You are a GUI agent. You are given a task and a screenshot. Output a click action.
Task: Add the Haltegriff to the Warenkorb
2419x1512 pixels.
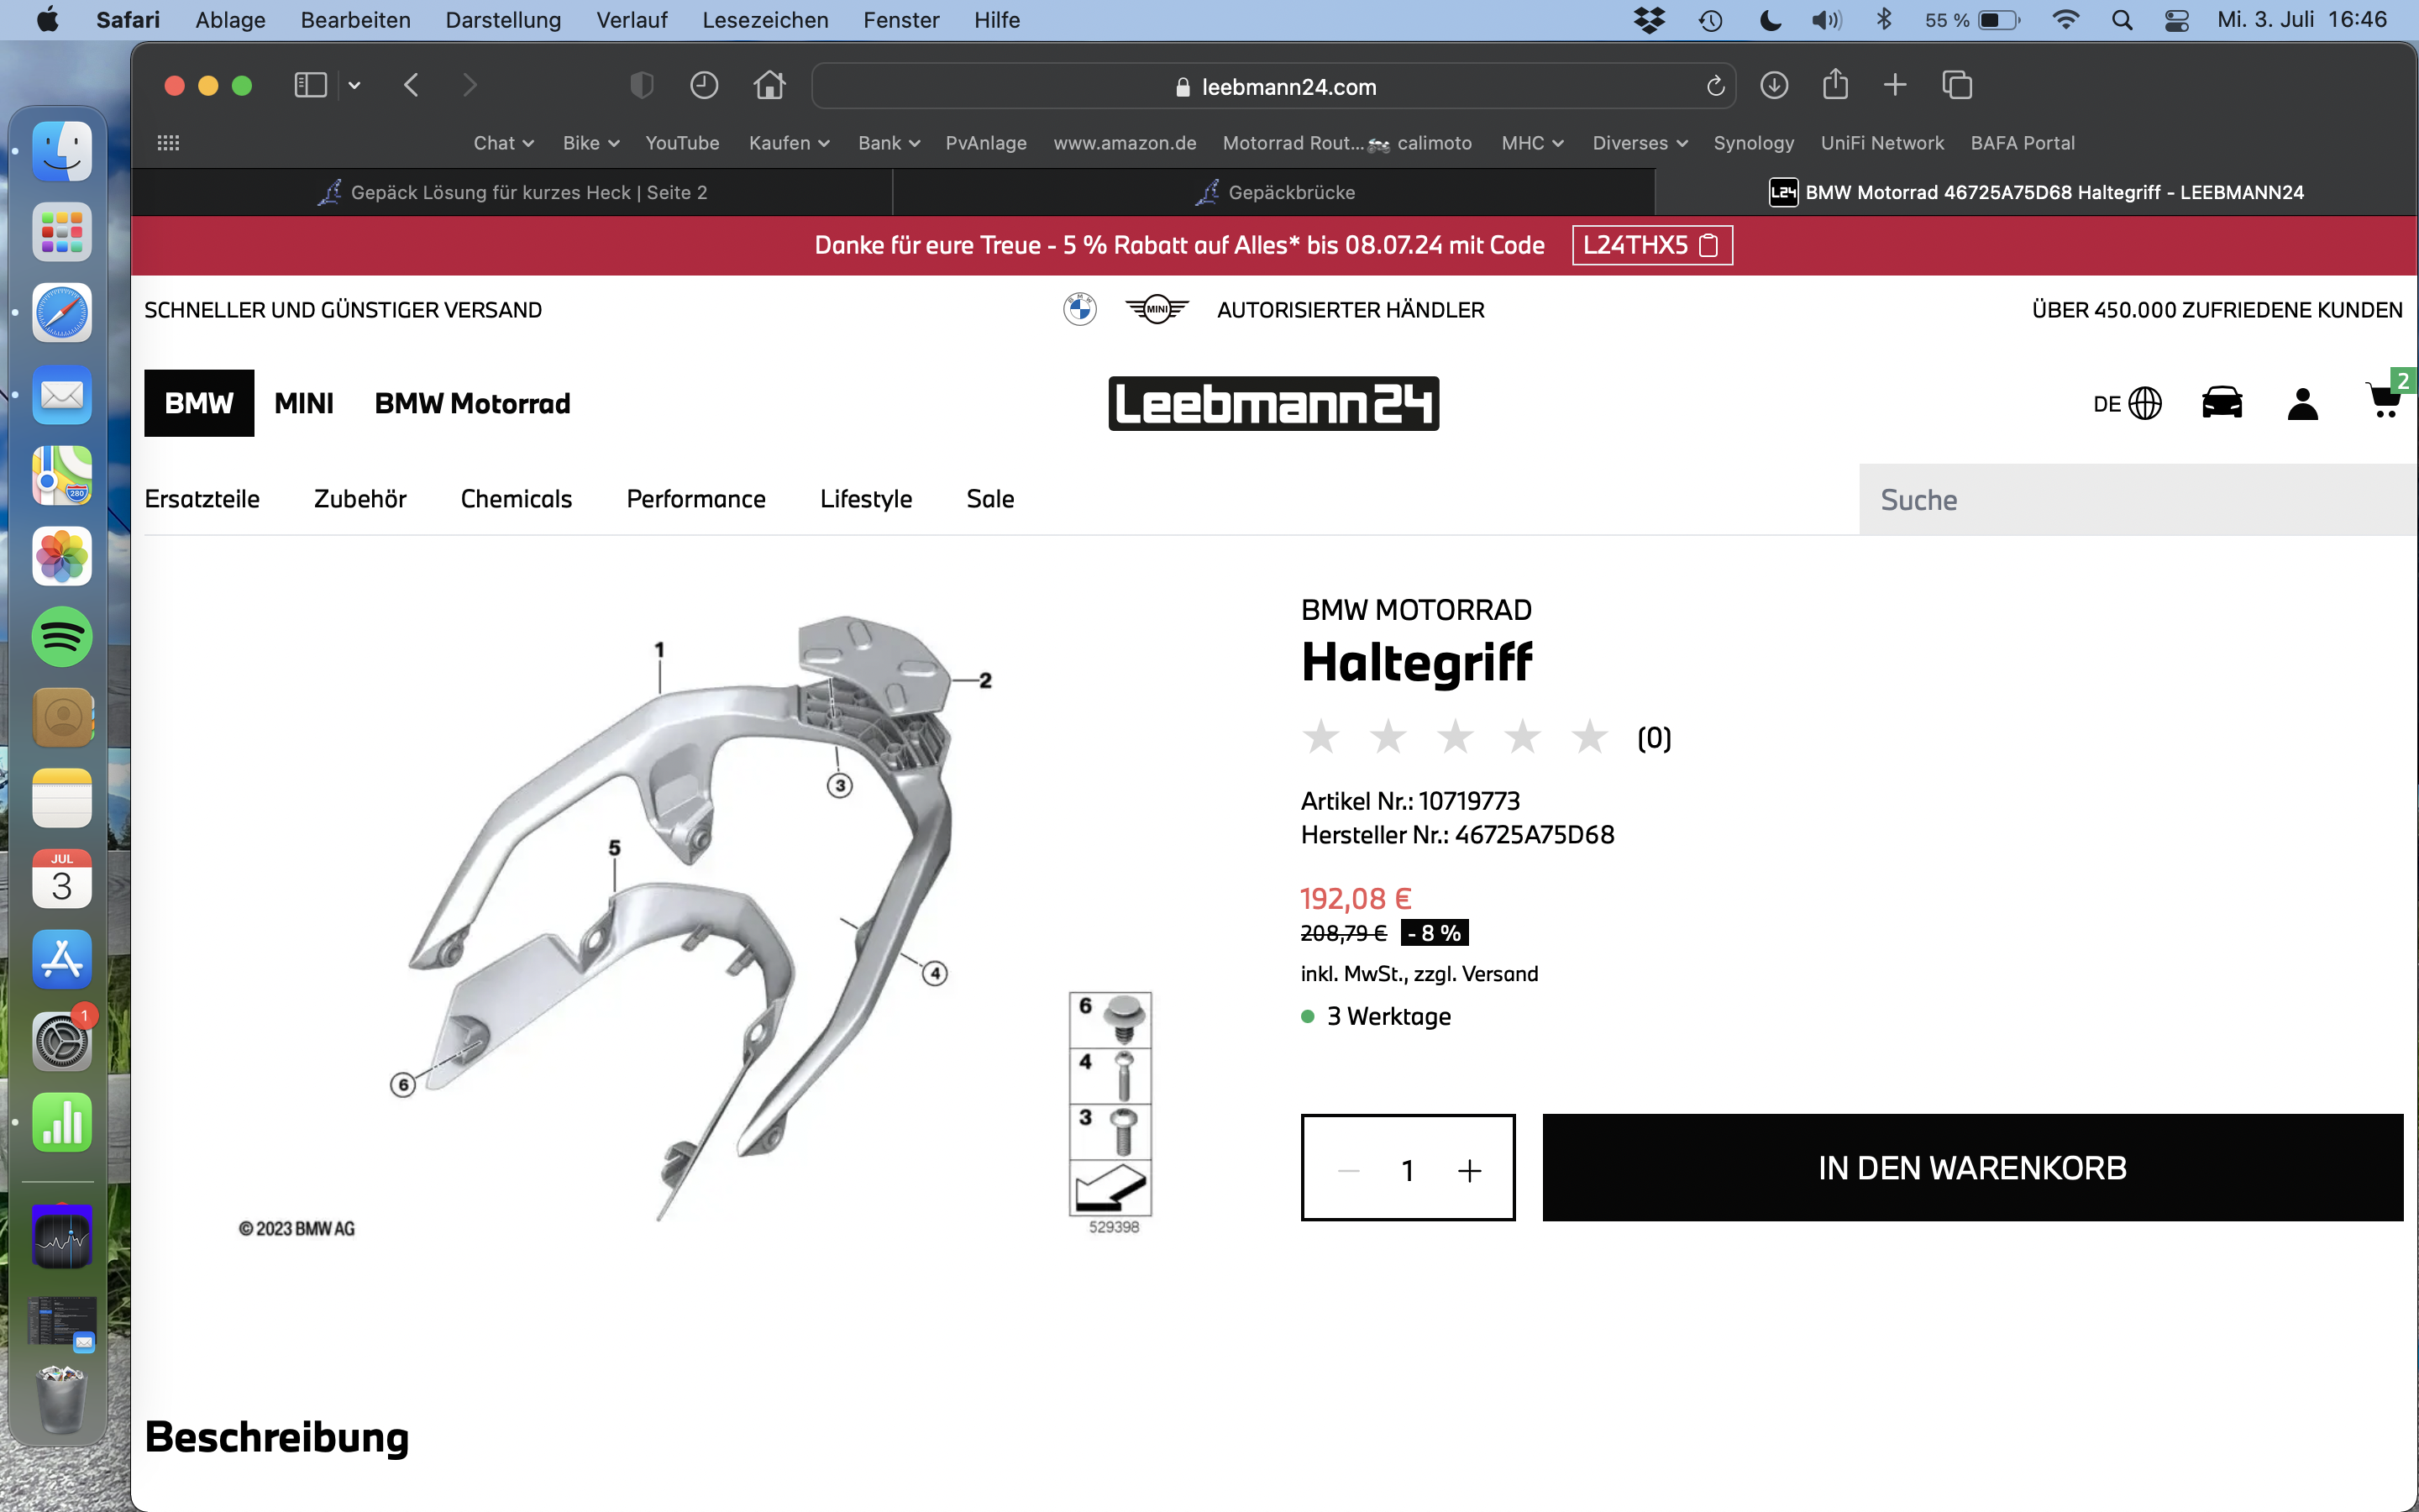pyautogui.click(x=1972, y=1168)
